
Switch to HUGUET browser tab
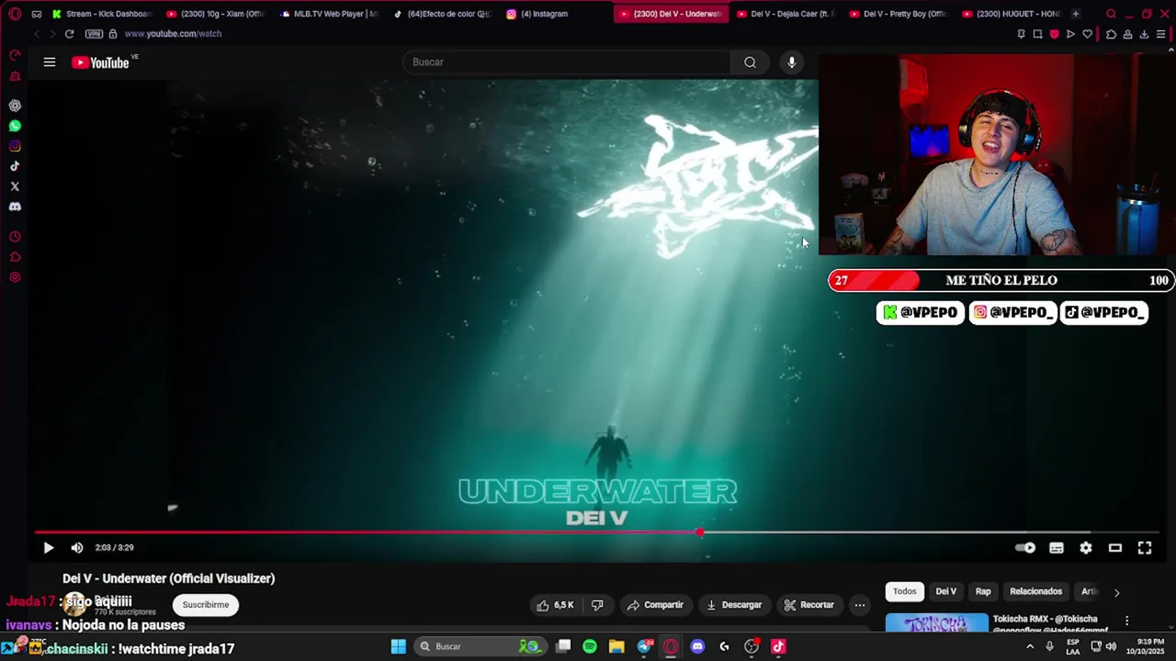coord(1011,14)
